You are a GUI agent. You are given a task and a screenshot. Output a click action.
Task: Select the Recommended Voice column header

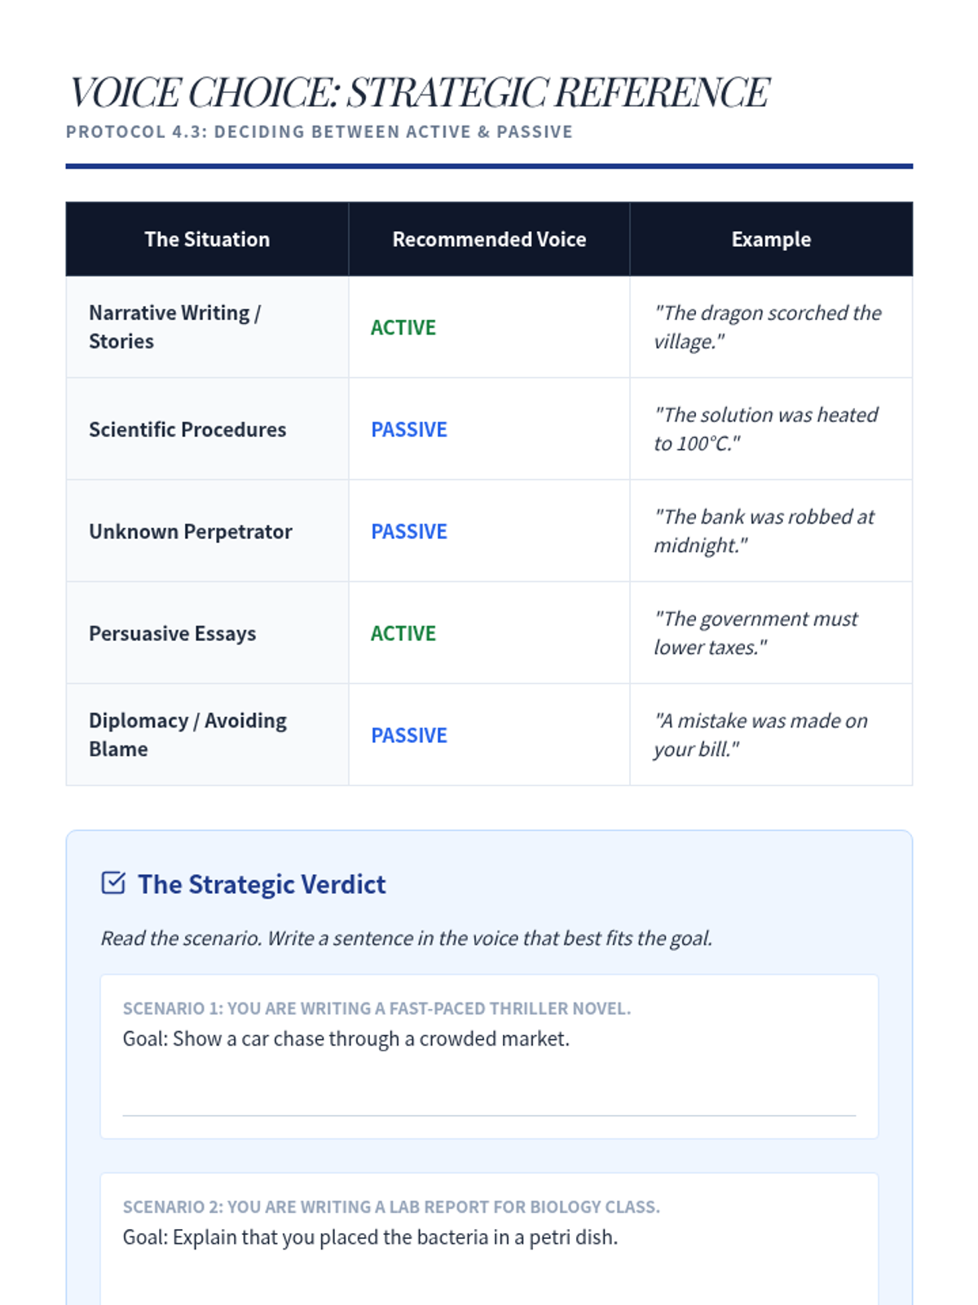[489, 239]
